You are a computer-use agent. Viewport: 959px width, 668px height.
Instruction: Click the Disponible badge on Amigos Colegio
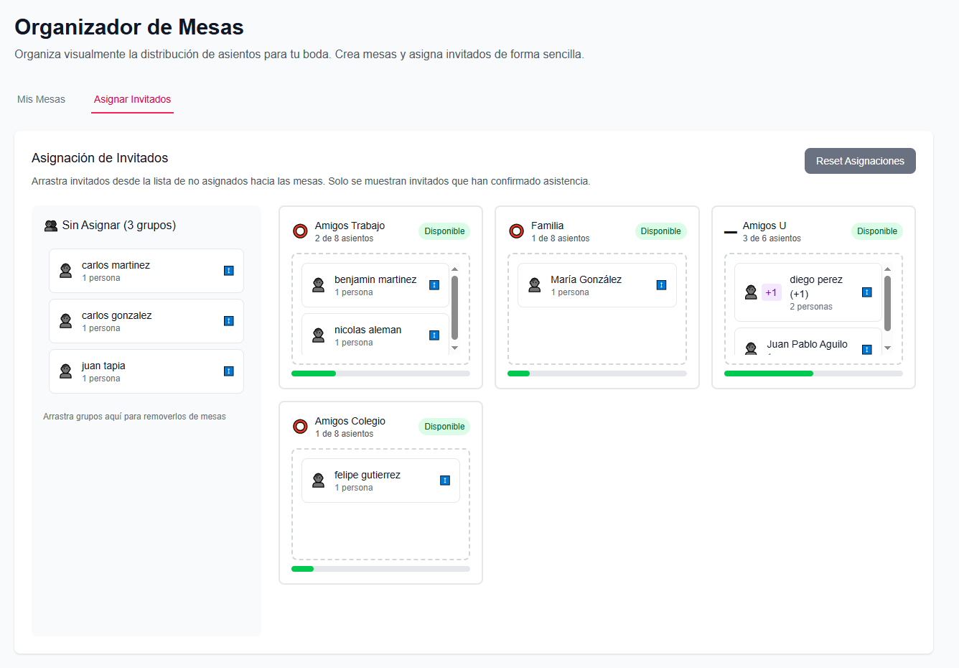444,427
